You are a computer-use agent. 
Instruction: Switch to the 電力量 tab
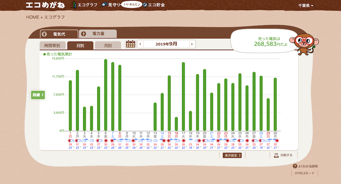click(x=98, y=34)
